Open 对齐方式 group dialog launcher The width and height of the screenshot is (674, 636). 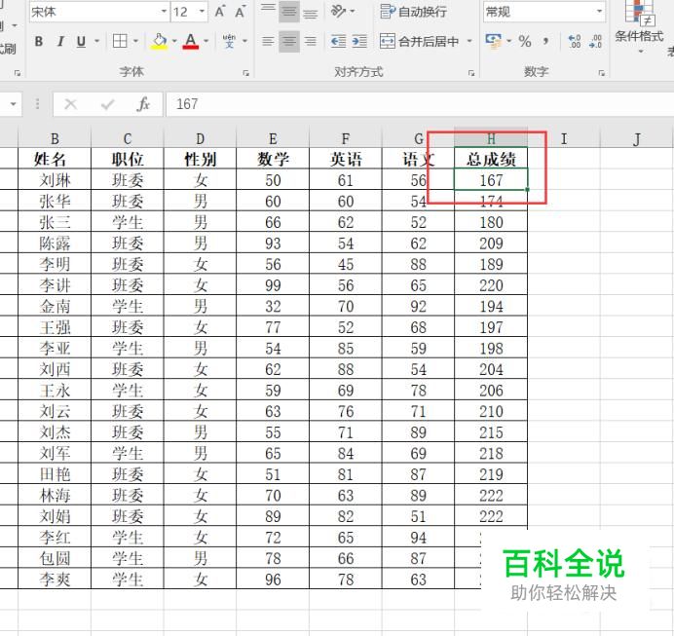coord(471,73)
